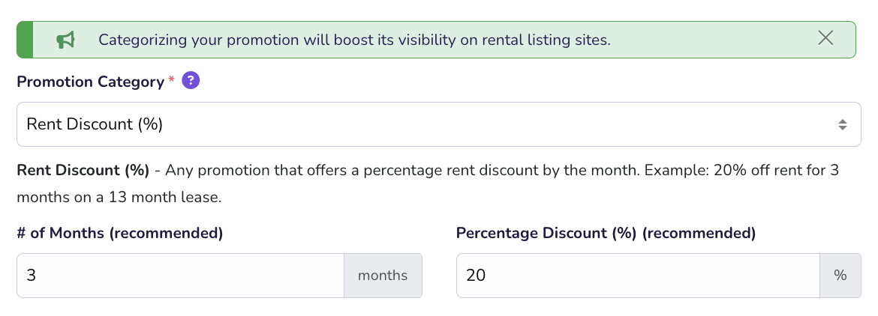
Task: Click the "Promotion Category" label
Action: 90,82
